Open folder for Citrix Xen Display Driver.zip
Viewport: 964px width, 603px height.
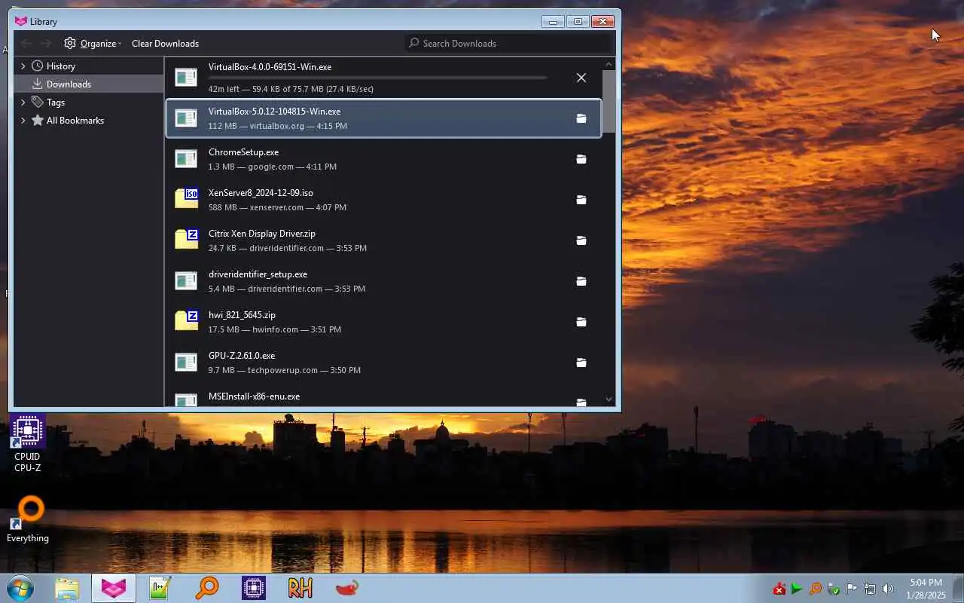click(581, 240)
